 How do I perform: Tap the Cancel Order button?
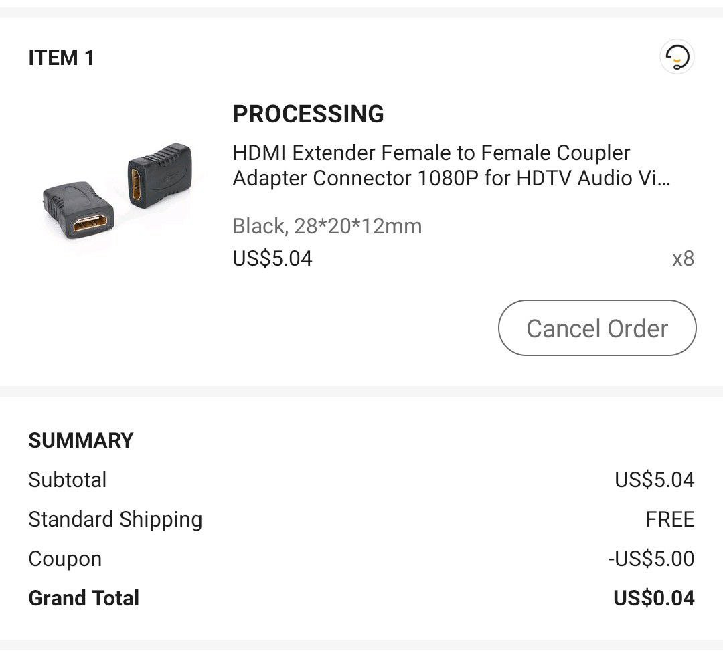[597, 328]
